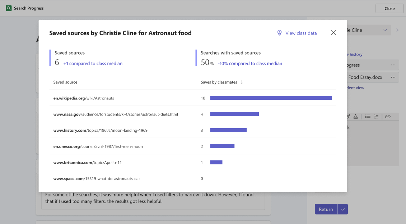Screen dimensions: 406x224
Task: Apply bulleted list formatting
Action: [x=368, y=116]
